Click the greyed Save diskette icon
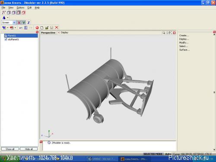216x162 pixels. (x=51, y=28)
